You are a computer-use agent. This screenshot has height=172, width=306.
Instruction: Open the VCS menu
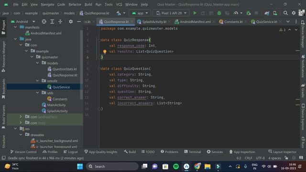pyautogui.click(x=119, y=4)
